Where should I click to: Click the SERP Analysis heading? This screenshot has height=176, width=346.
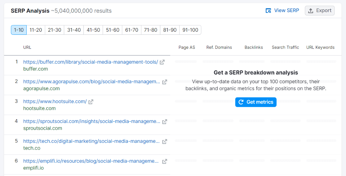[x=30, y=11]
